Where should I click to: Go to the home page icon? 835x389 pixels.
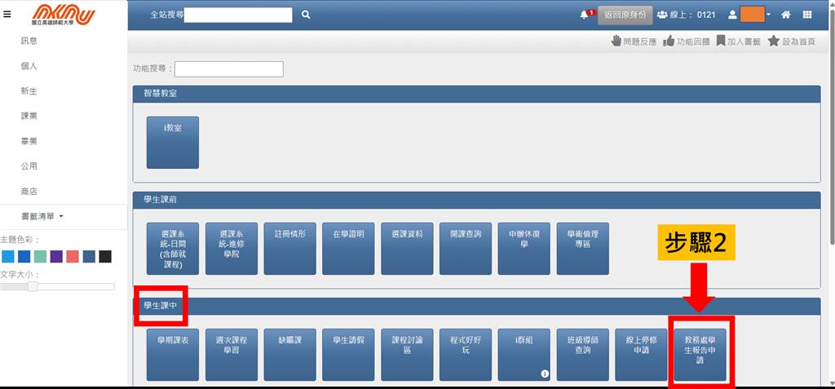pos(785,15)
